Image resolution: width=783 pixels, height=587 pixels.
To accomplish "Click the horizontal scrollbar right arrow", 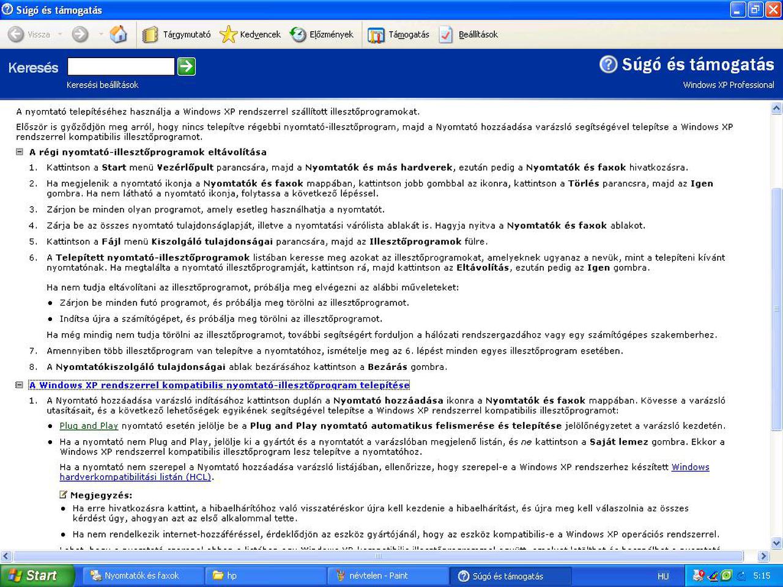I will click(x=763, y=556).
